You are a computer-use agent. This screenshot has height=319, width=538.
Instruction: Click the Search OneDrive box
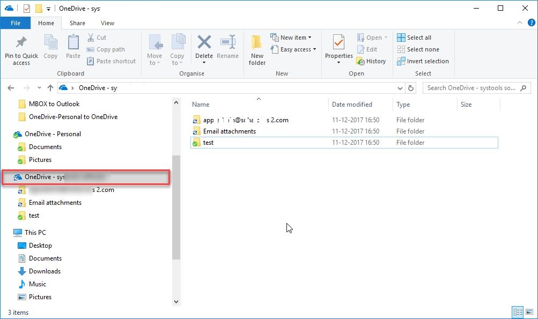point(476,88)
